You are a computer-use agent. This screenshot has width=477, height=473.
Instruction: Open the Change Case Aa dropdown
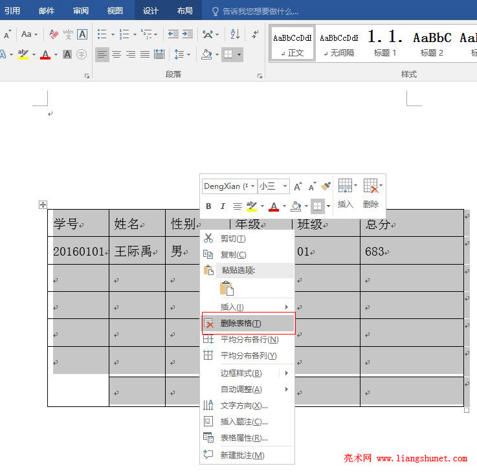pyautogui.click(x=29, y=34)
